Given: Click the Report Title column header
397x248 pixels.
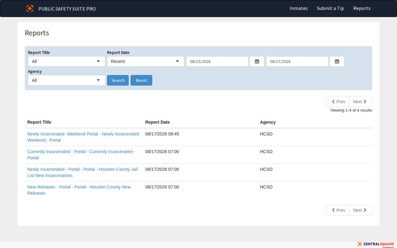Looking at the screenshot, I should coord(39,122).
